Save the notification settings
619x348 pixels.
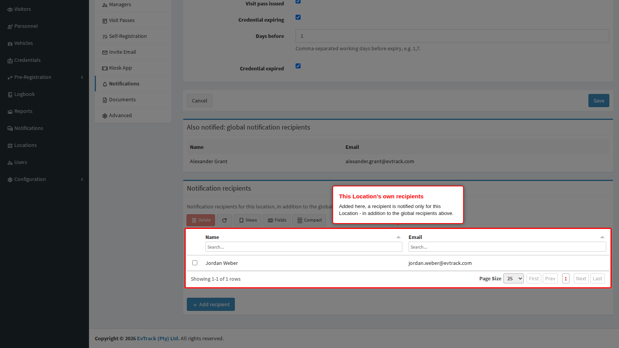pyautogui.click(x=599, y=101)
